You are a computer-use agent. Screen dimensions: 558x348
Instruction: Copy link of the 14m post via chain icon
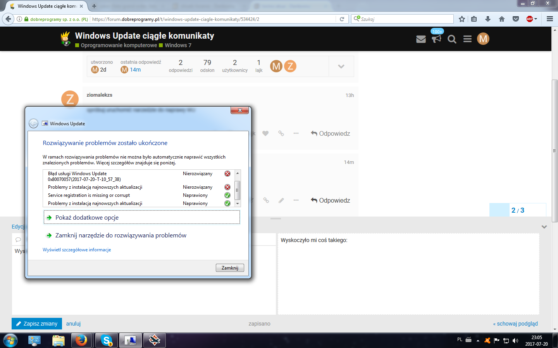click(x=266, y=200)
